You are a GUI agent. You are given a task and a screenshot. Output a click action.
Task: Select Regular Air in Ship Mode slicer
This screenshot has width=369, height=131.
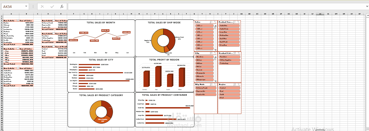[x=206, y=94]
